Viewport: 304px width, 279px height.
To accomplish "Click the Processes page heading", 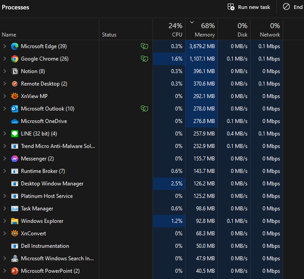I will point(16,8).
